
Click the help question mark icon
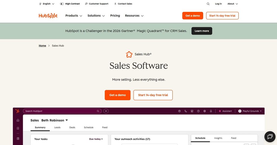tap(198, 111)
